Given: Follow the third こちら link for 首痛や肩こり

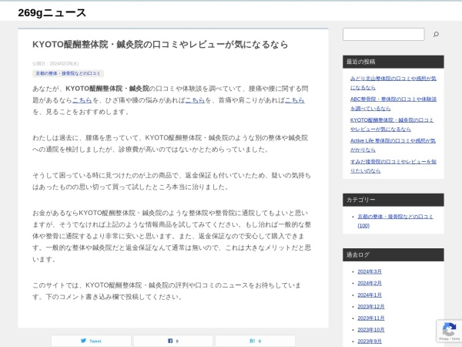Looking at the screenshot, I should pyautogui.click(x=294, y=100).
